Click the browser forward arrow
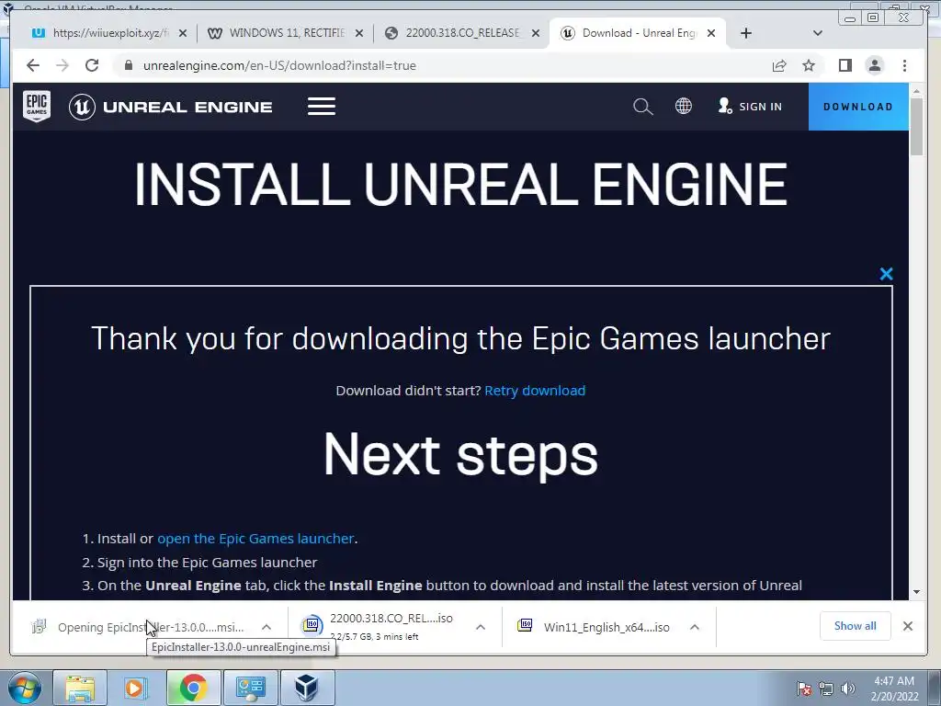Image resolution: width=941 pixels, height=706 pixels. coord(62,65)
